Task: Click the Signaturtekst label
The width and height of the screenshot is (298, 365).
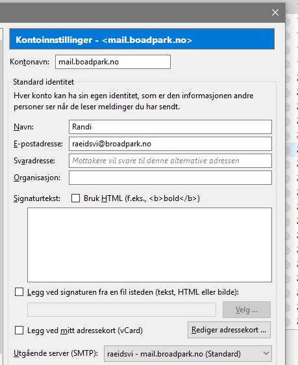Action: coord(37,198)
